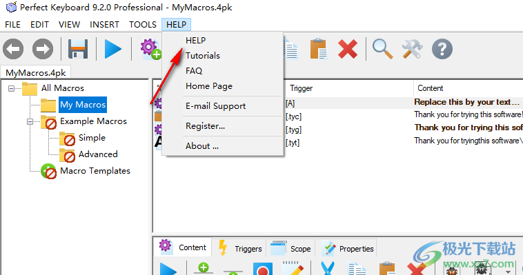Viewport: 523px width, 275px height.
Task: Select the Advanced folder
Action: [x=98, y=154]
